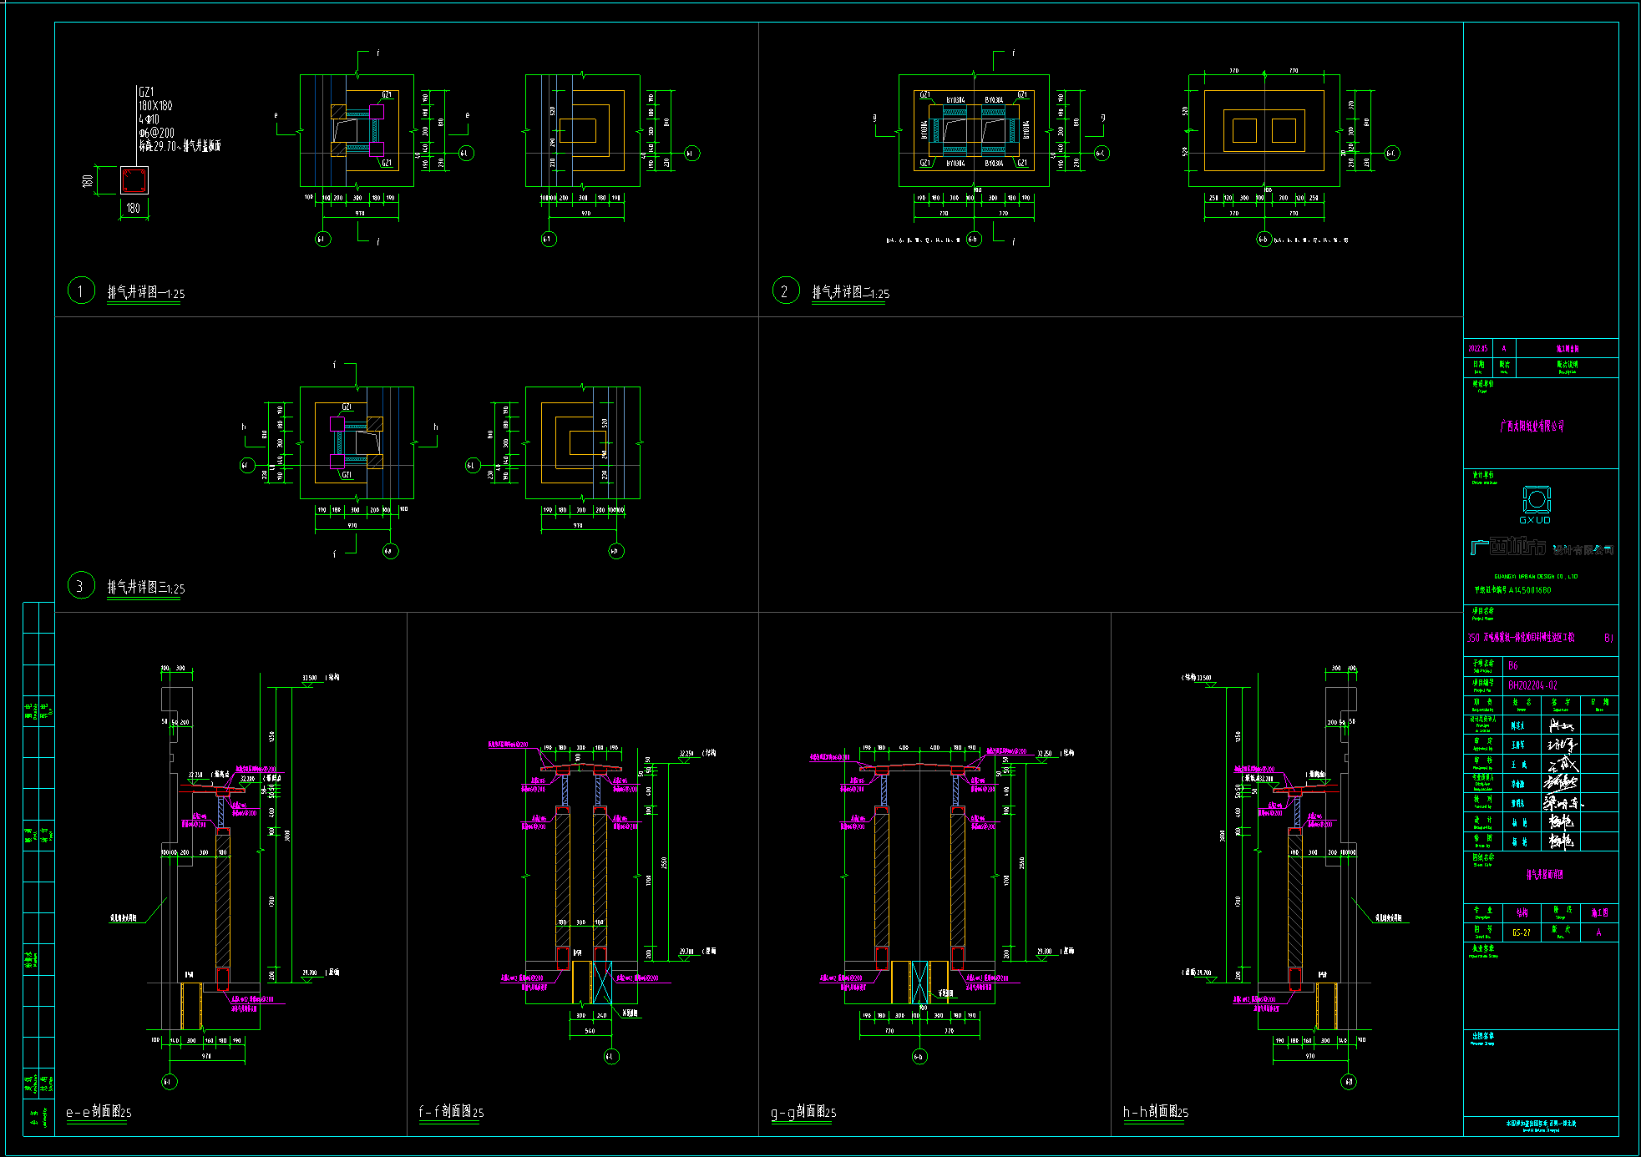Click the 33.500 elevation mark in e-e section
The width and height of the screenshot is (1641, 1157).
point(310,678)
